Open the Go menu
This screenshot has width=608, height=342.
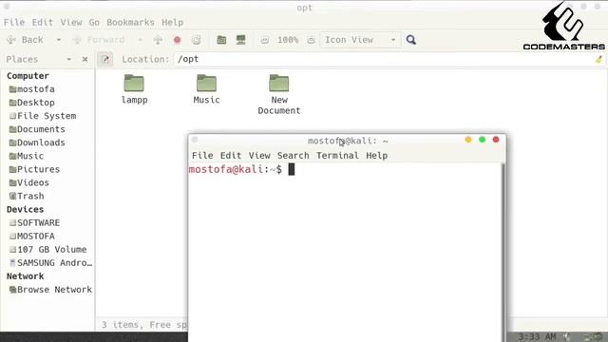tap(94, 22)
